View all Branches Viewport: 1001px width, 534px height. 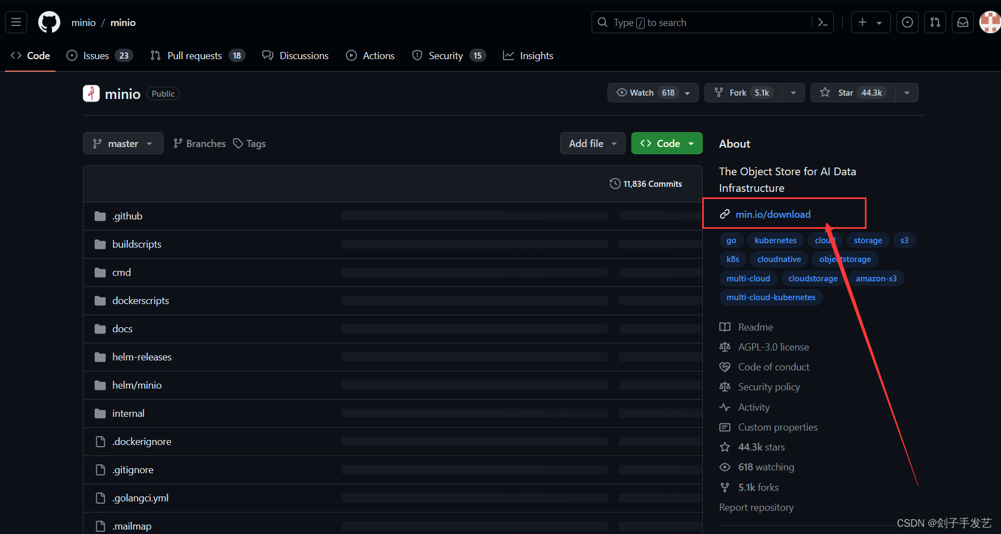coord(199,143)
